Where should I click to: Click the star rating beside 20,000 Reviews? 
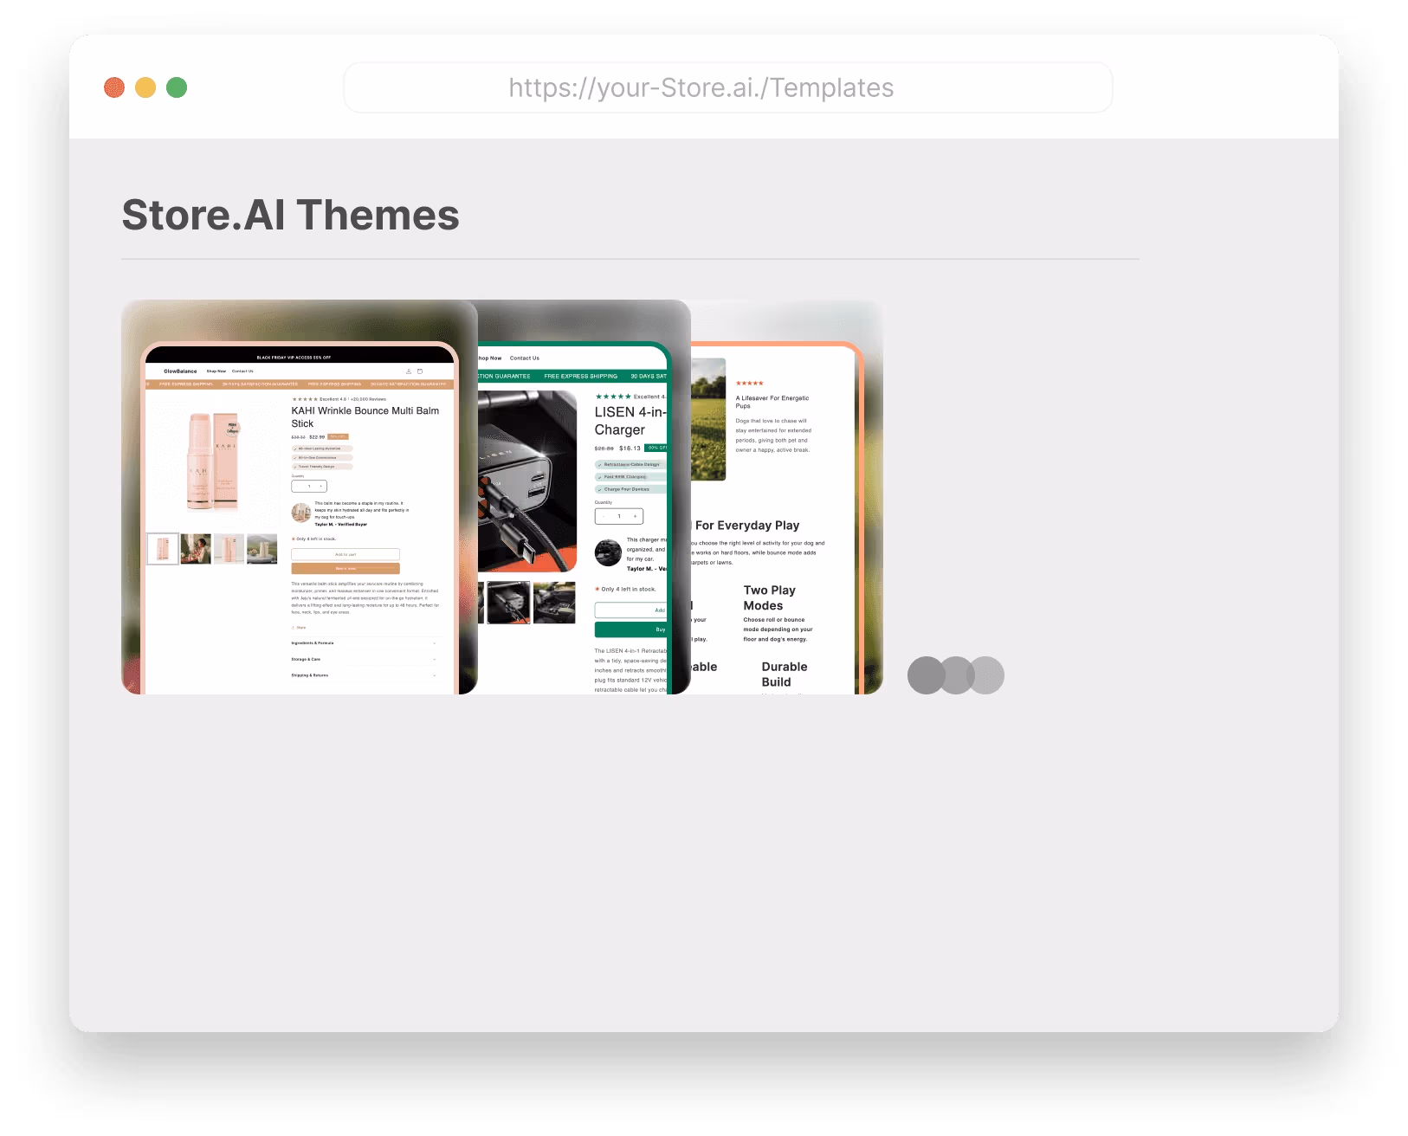click(x=304, y=399)
